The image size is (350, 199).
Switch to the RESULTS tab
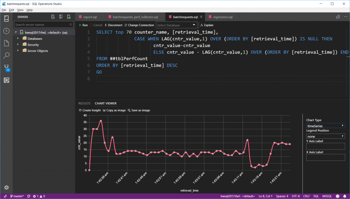pos(84,103)
